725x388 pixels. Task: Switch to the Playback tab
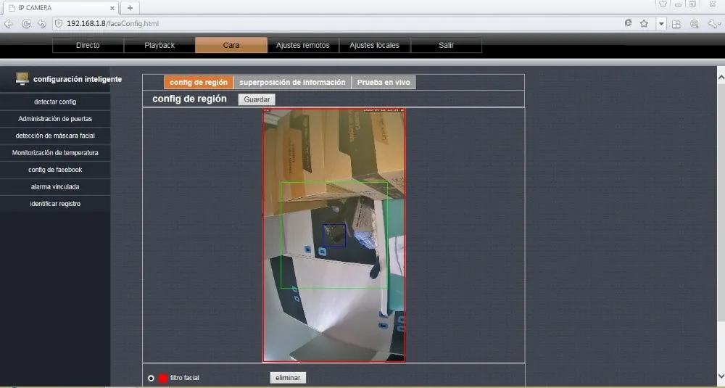pyautogui.click(x=159, y=45)
